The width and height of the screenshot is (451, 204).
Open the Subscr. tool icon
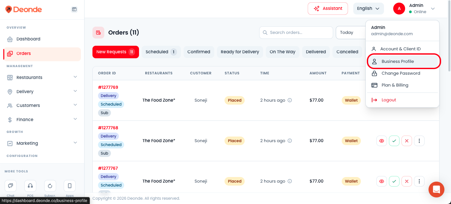click(50, 186)
